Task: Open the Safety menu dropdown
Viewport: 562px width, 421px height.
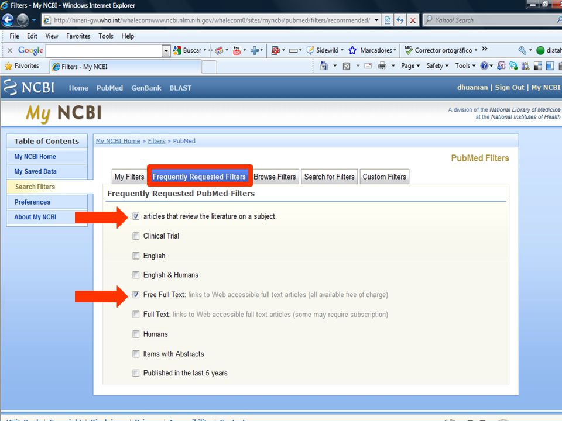Action: (x=437, y=66)
